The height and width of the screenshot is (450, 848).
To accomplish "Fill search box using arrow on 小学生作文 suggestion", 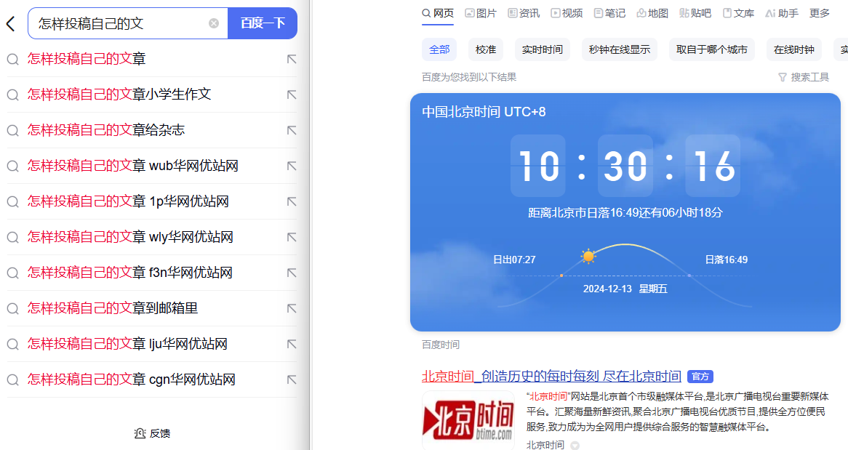I will [x=292, y=95].
